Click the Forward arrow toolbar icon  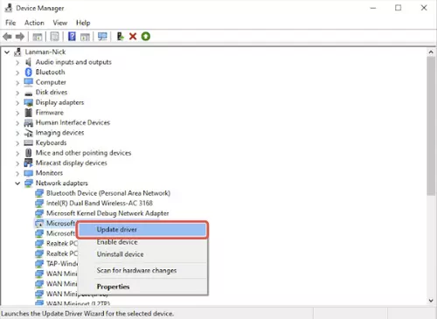point(20,37)
